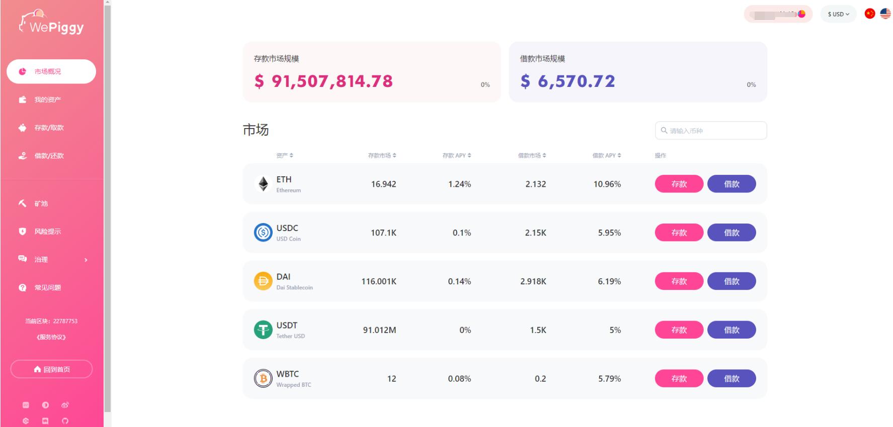
Task: Sort the table by 借款市场 column
Action: pos(532,156)
